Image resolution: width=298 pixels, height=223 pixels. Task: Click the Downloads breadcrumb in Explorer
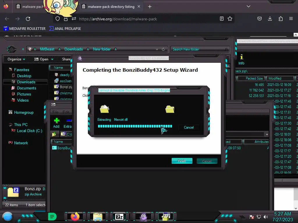[x=74, y=49]
